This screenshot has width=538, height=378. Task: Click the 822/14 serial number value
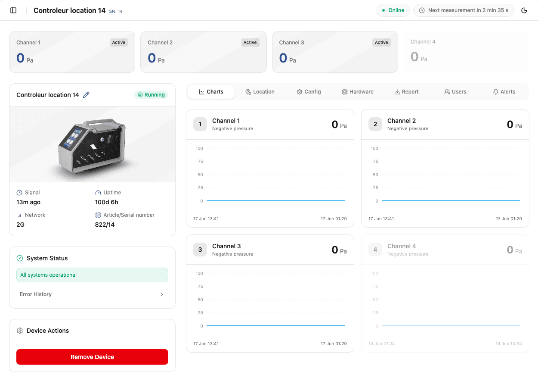[x=105, y=225]
